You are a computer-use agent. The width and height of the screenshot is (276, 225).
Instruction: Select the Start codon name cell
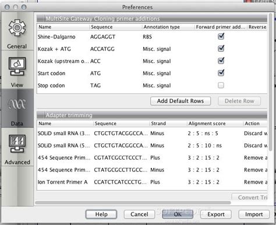pos(51,73)
